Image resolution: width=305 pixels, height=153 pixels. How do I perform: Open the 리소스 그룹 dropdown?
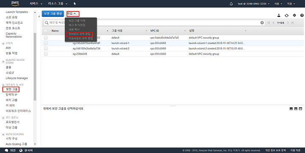58,4
